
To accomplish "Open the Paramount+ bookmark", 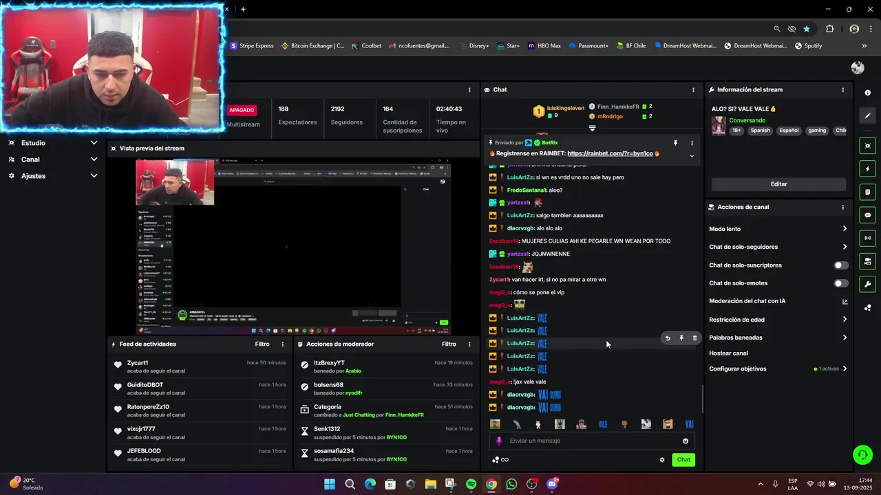I will tap(588, 46).
